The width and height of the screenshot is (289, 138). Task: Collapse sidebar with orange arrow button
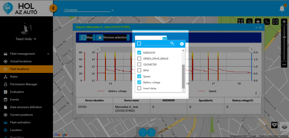(54, 8)
